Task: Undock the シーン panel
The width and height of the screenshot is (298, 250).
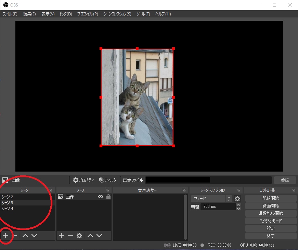Action: tap(51, 190)
